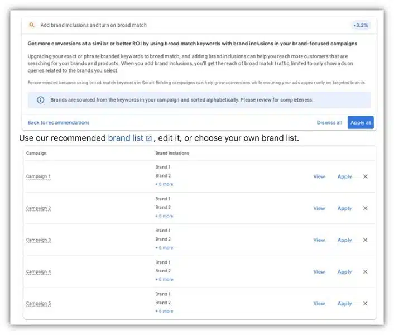Click the Campaign column header
Screen dimensions: 394x335
coord(36,154)
